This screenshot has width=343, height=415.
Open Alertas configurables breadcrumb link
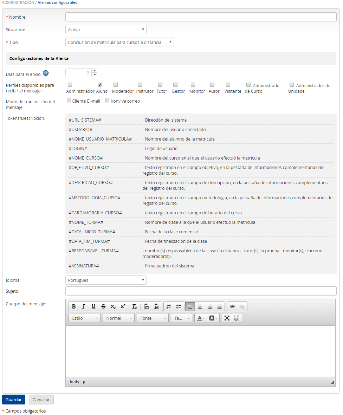[57, 2]
